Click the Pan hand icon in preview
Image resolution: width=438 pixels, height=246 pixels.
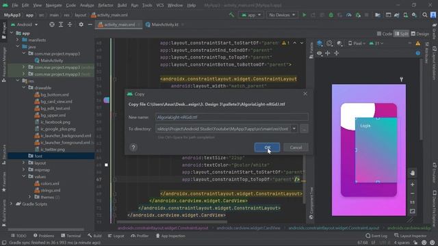coord(412,173)
